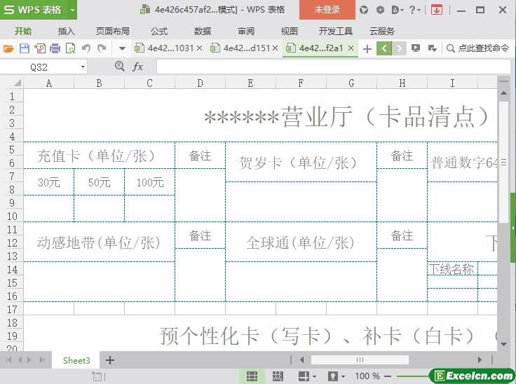
Task: Click the presentation screen icon in tab bar
Action: tap(416, 48)
